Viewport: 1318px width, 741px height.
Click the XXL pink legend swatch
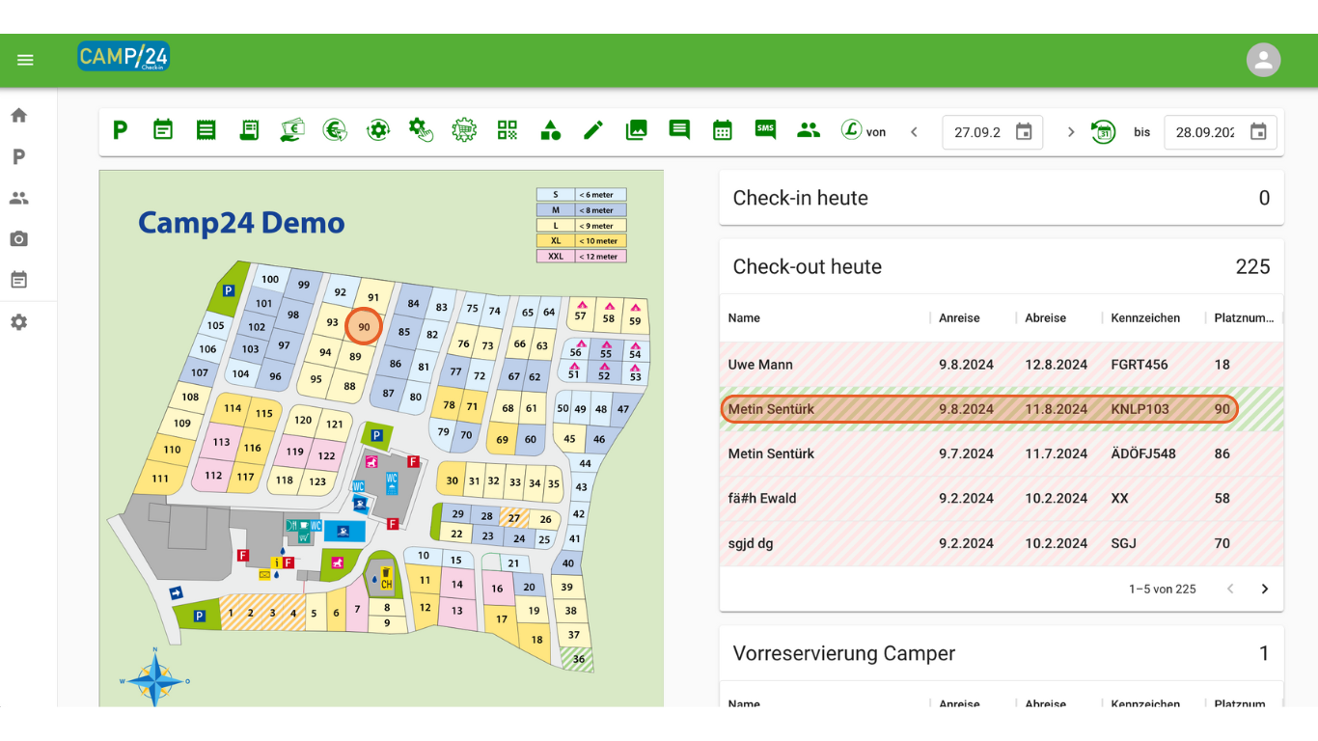pos(556,257)
